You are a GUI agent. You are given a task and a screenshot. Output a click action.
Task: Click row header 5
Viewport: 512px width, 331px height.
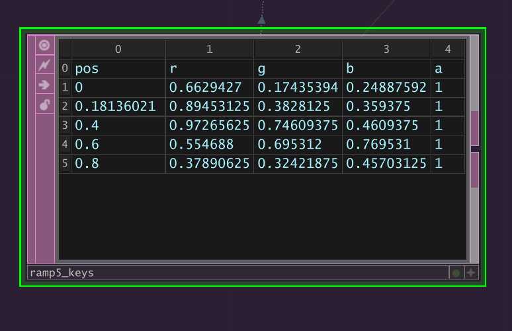tap(65, 164)
